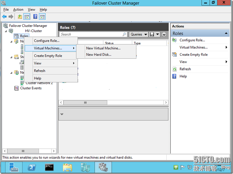This screenshot has width=233, height=174.
Task: Collapse the Networks tree branch arrow
Action: click(x=11, y=73)
